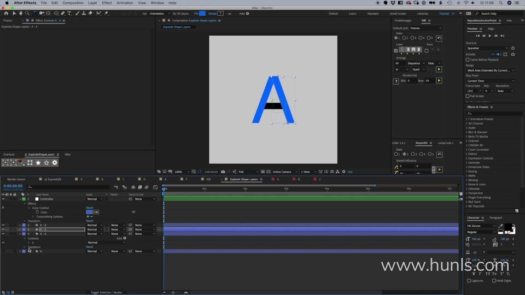Select the Zoom magnifier tool
The image size is (525, 295).
tap(27, 13)
